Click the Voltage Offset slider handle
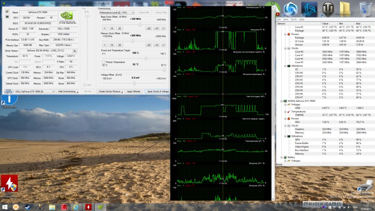Image resolution: width=375 pixels, height=211 pixels. (x=134, y=83)
